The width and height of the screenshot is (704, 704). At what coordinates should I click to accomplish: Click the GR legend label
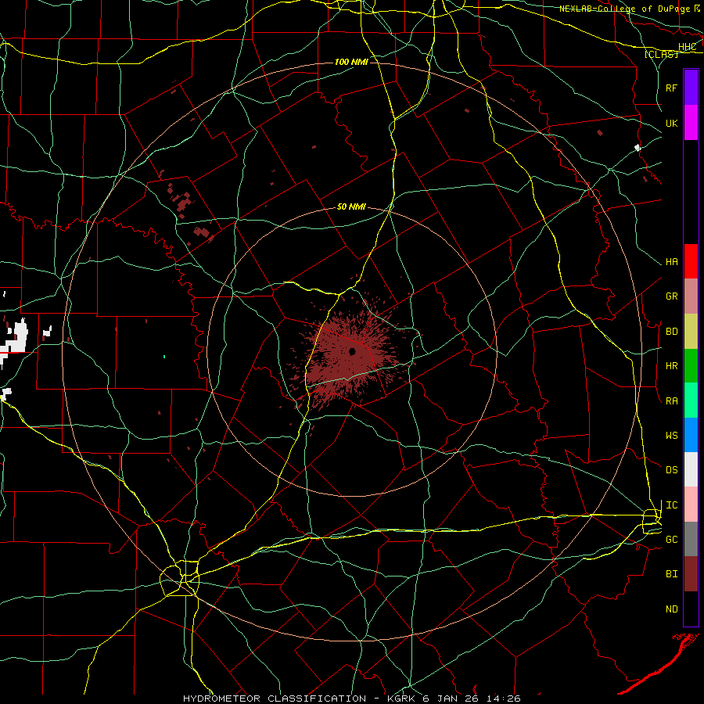671,296
